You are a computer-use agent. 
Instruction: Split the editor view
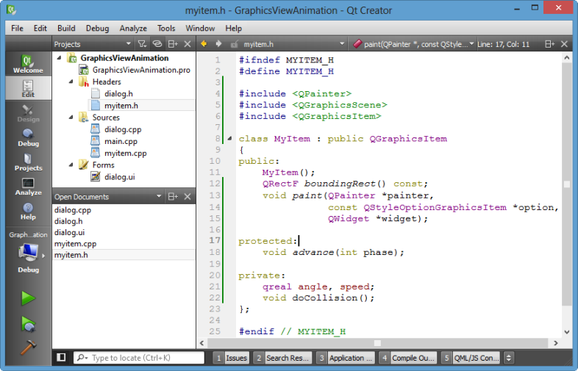tap(549, 44)
